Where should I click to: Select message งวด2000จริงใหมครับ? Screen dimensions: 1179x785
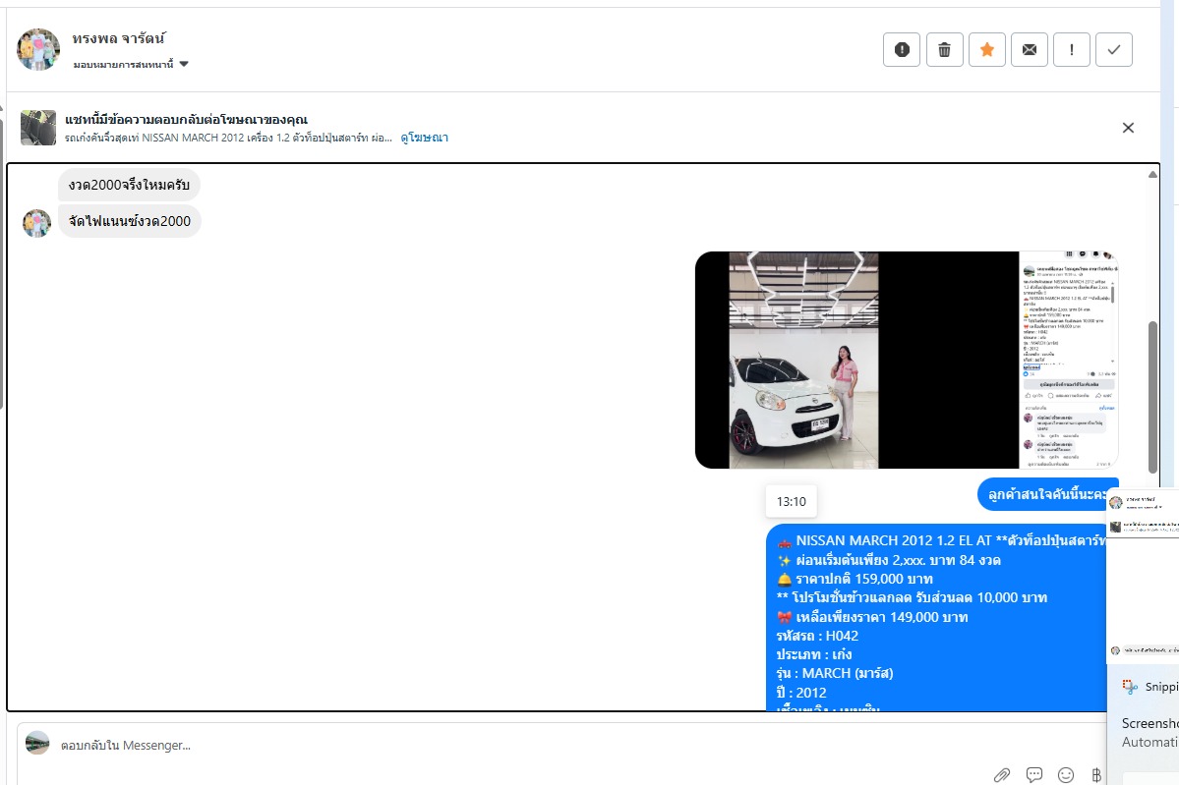tap(130, 185)
